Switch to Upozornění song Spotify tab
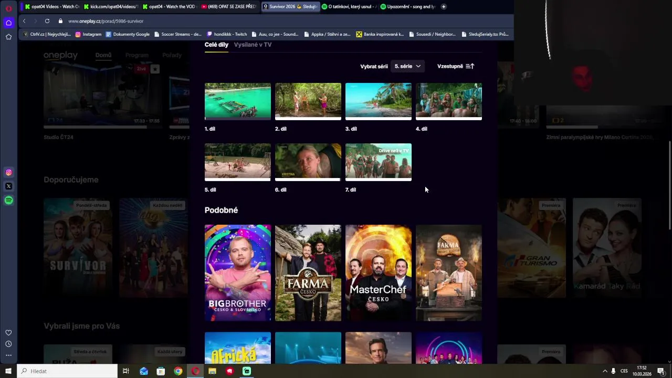672x378 pixels. click(x=408, y=6)
